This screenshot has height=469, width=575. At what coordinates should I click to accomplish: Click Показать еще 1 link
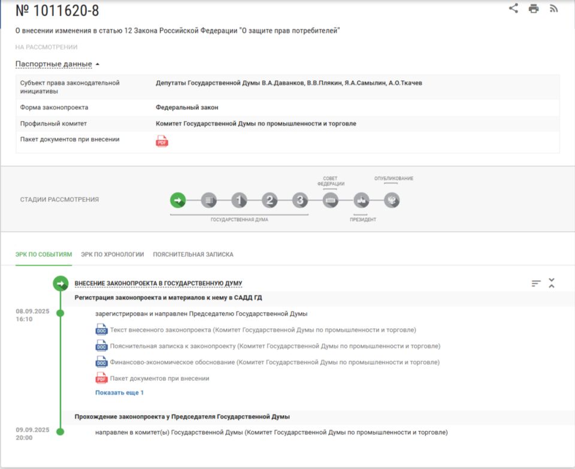[119, 393]
